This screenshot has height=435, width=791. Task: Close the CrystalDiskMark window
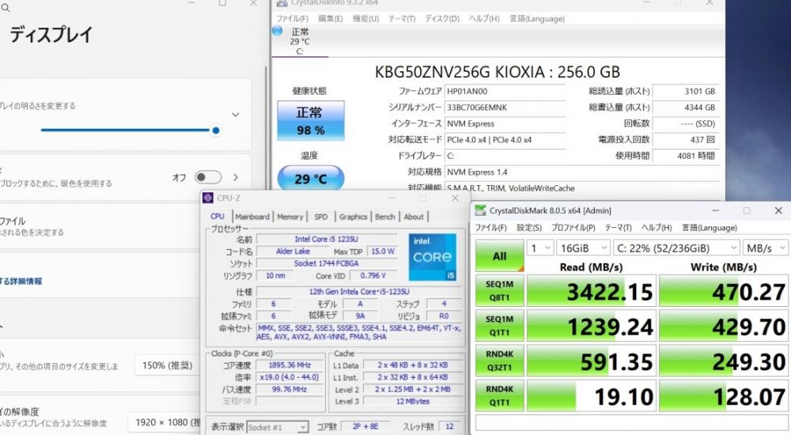point(778,210)
